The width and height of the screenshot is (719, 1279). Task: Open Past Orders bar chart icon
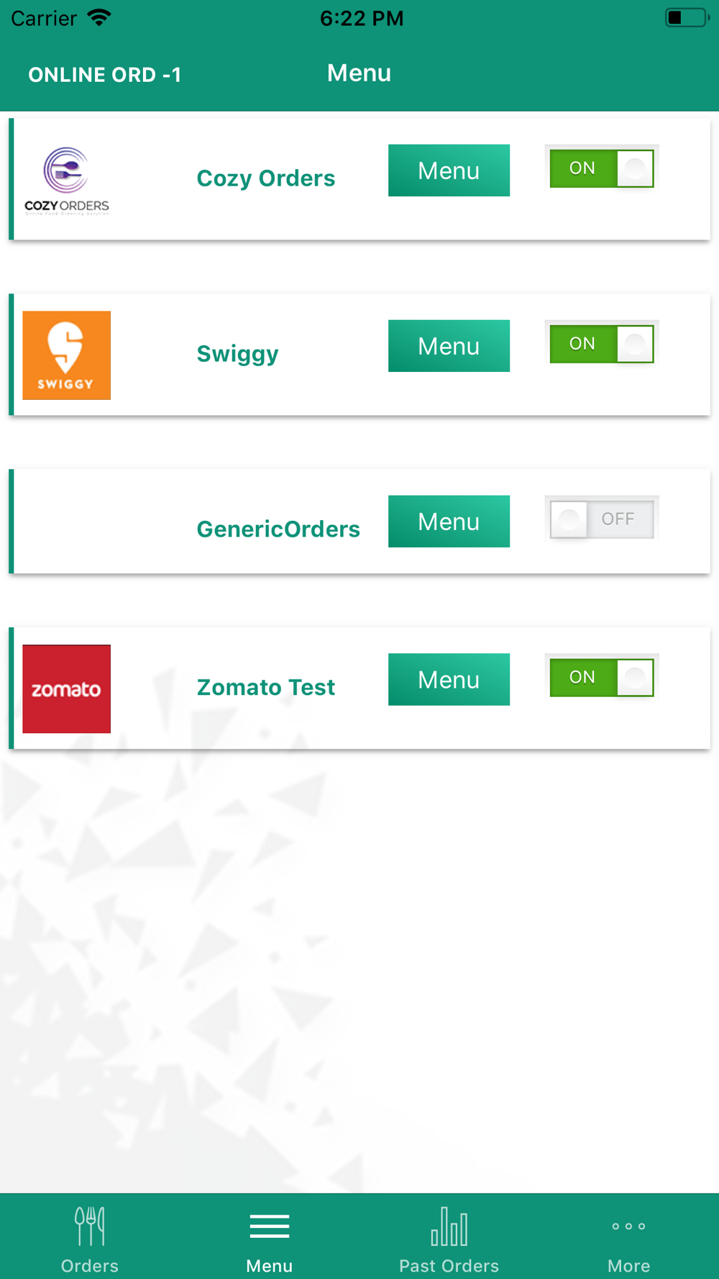point(449,1226)
